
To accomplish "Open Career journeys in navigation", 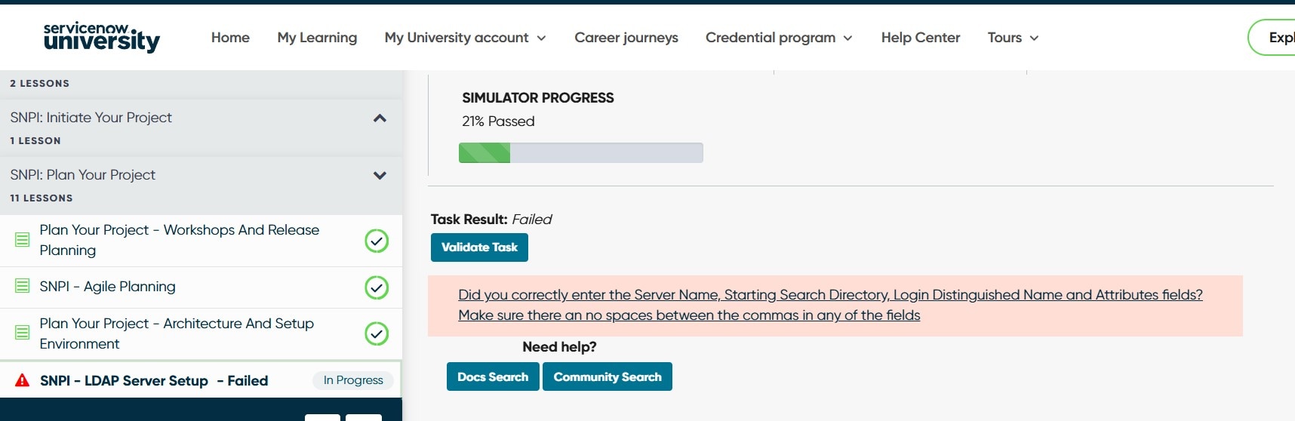I will pos(626,38).
